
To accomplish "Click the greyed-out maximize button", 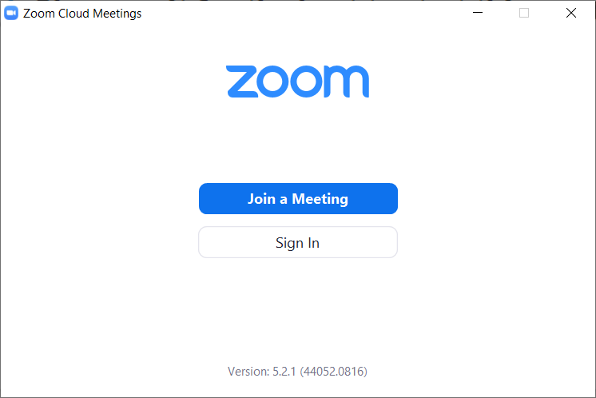I will click(x=524, y=13).
